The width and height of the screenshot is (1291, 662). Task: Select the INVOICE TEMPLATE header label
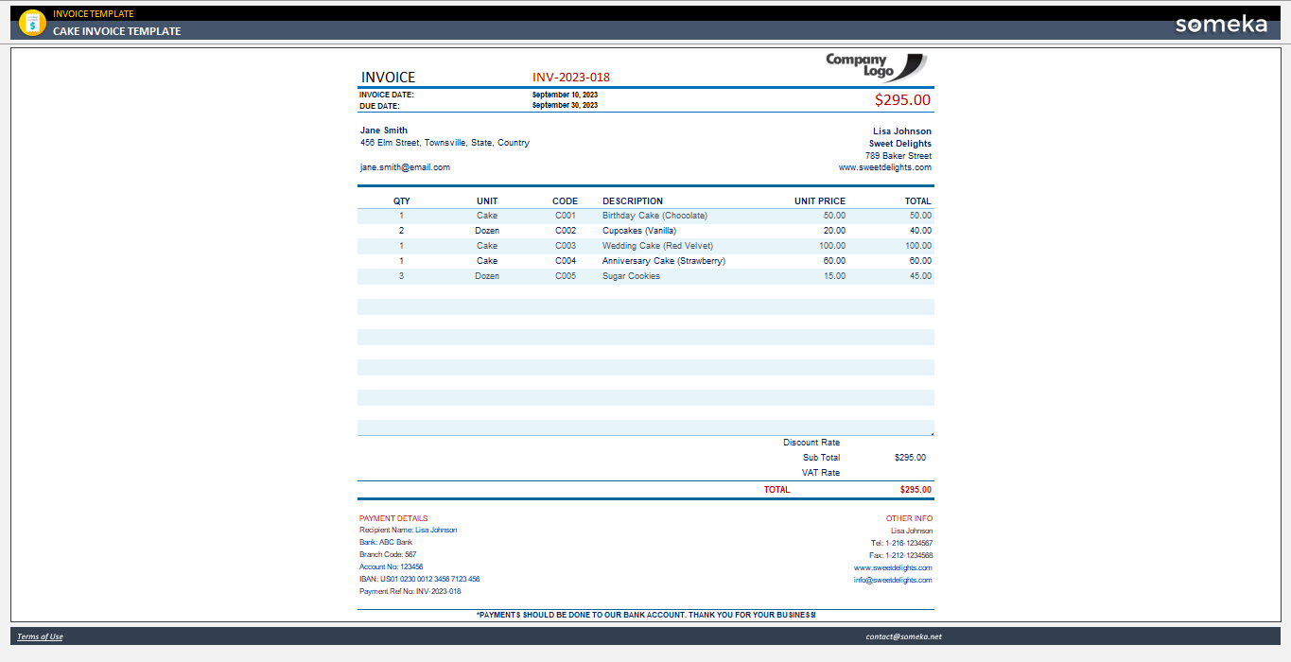[91, 13]
